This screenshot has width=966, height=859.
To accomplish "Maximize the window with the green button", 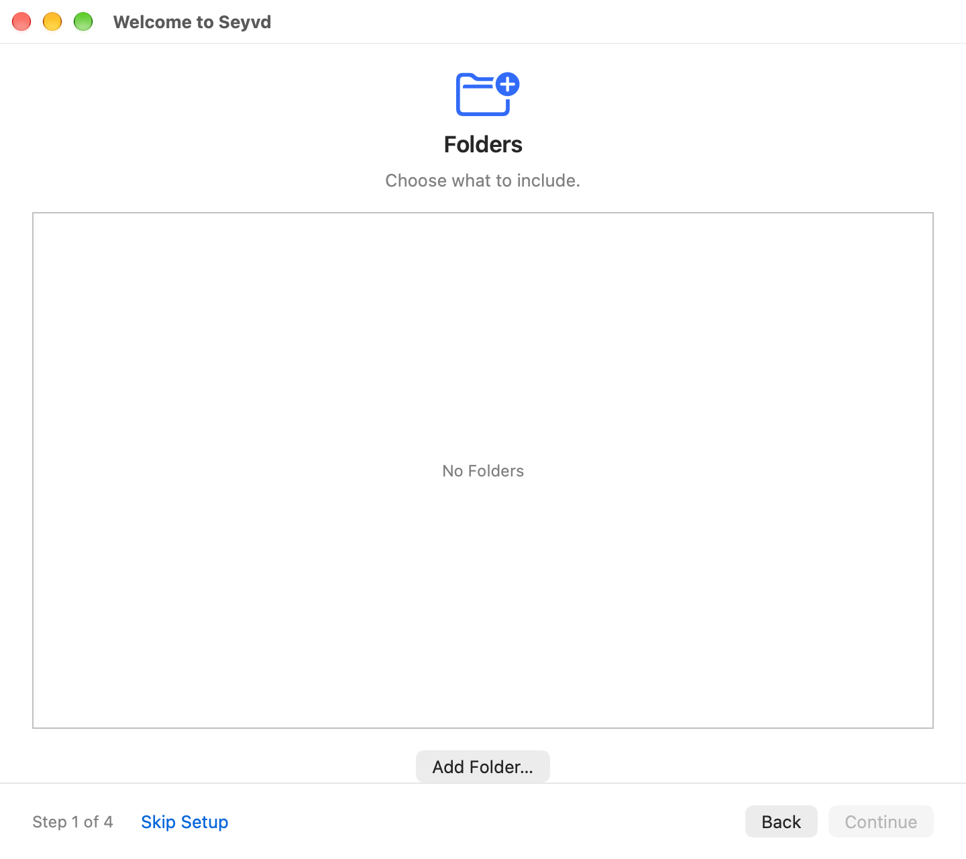I will pos(83,21).
